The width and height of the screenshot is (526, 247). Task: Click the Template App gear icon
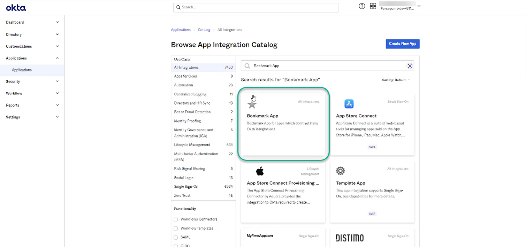click(340, 171)
